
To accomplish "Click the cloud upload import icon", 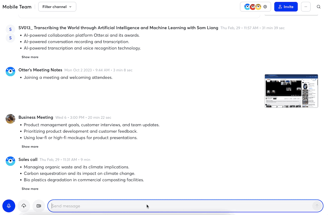I will tap(24, 206).
